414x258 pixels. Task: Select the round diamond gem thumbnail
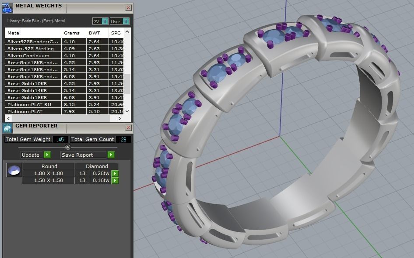coord(14,170)
